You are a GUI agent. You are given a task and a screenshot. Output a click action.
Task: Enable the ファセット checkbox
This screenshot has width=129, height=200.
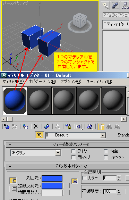(x=106, y=157)
